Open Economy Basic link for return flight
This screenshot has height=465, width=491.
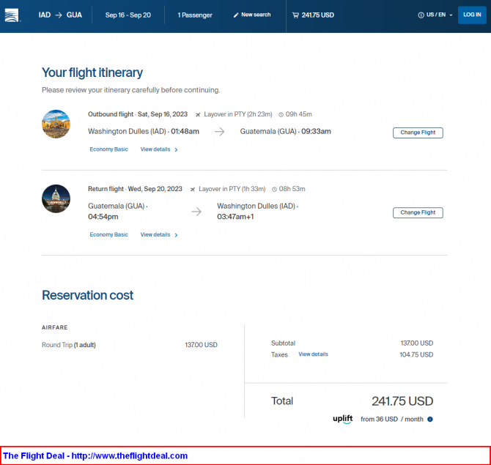[108, 234]
